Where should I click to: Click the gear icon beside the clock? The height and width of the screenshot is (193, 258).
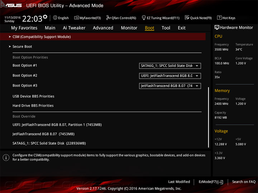point(45,17)
